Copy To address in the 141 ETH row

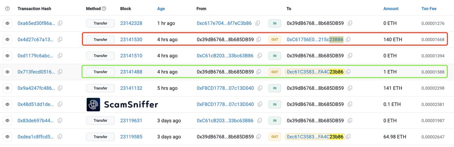click(x=350, y=88)
